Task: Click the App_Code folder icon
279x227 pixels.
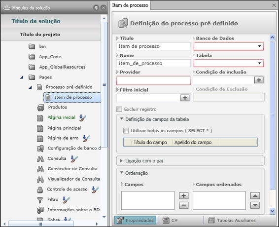Action: (x=32, y=57)
